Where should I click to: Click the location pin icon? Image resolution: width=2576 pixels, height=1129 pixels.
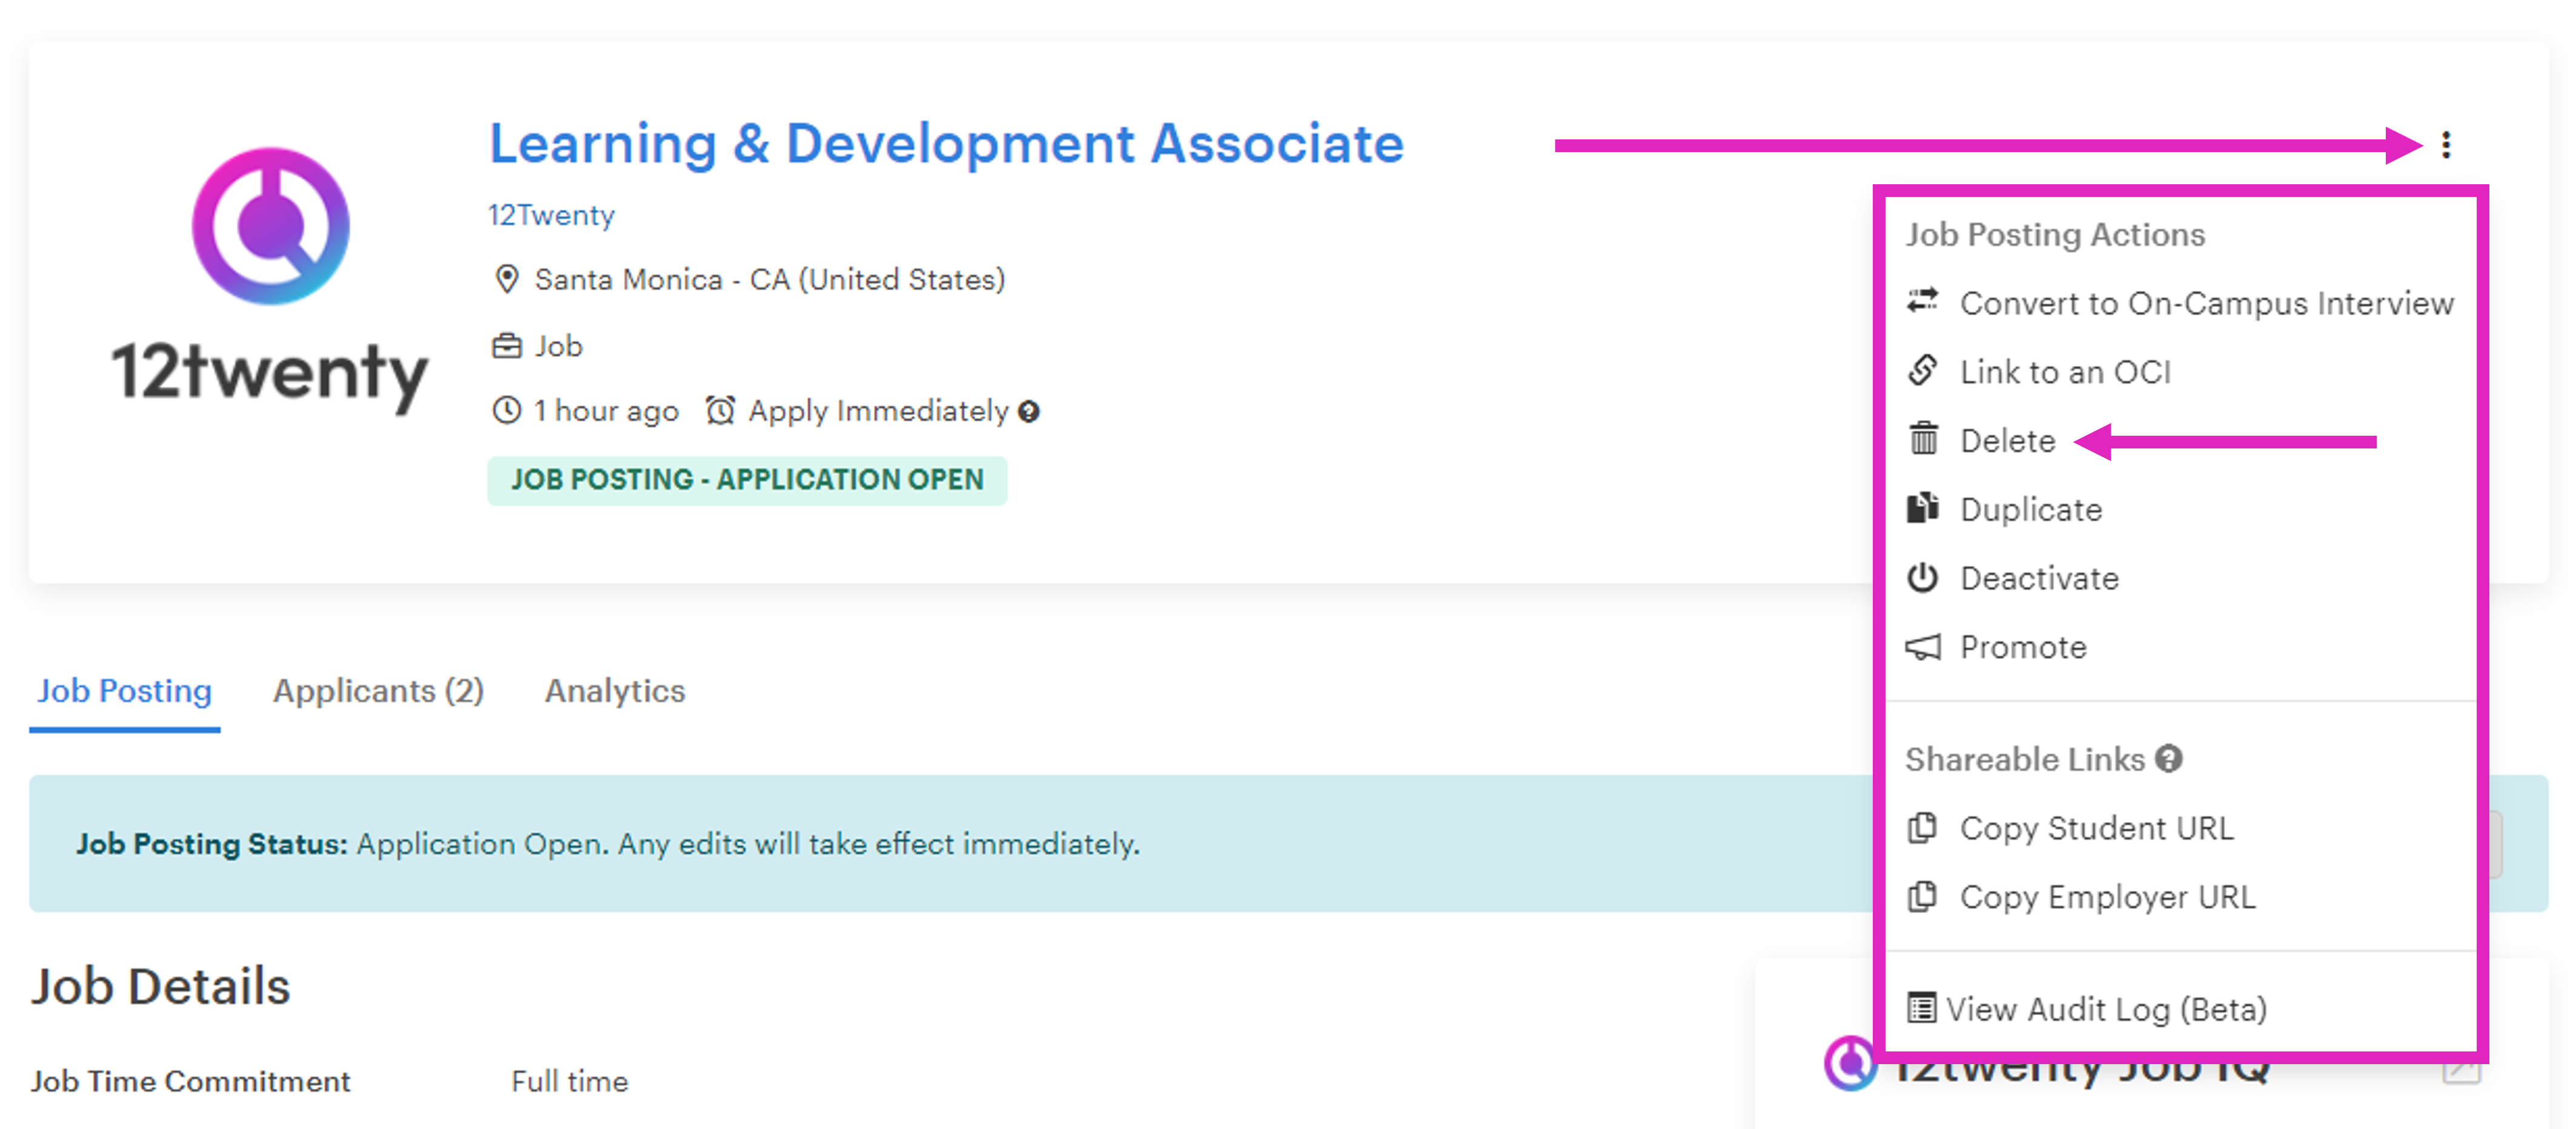coord(507,279)
